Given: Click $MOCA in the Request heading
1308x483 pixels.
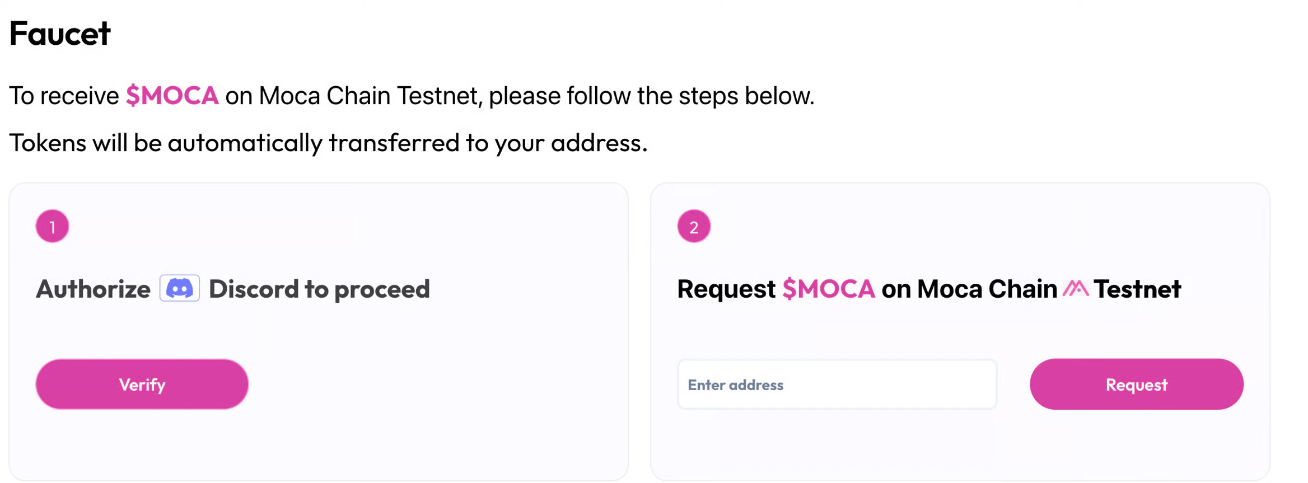Looking at the screenshot, I should click(829, 289).
